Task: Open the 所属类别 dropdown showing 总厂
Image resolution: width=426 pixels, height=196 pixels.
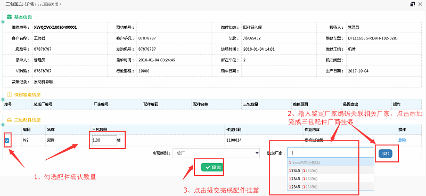Action: click(216, 153)
